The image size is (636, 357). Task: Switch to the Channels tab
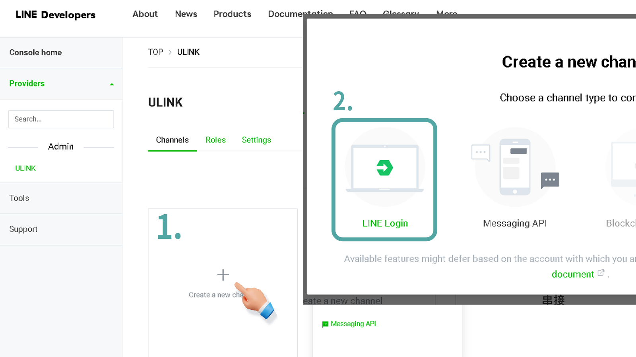[x=173, y=140]
